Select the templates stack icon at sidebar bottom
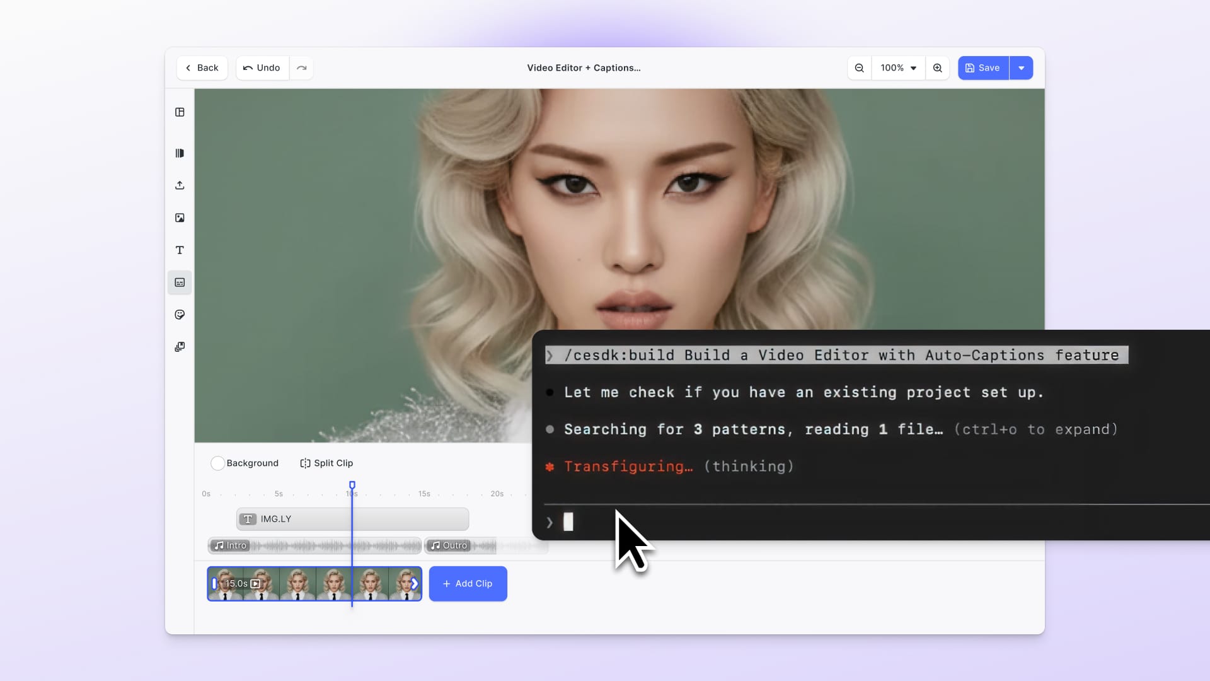Screen dimensions: 1210x681 180,346
